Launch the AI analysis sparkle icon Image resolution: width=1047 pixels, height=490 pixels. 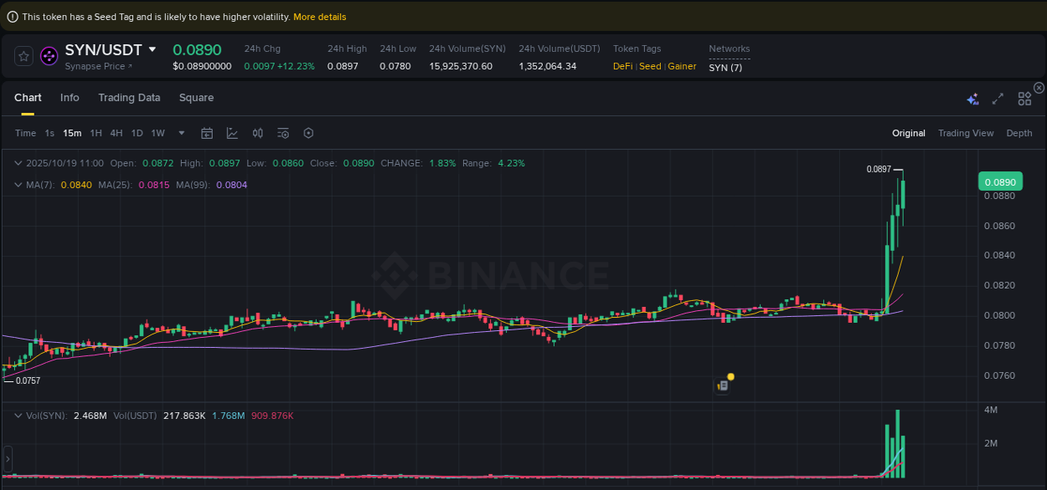(x=972, y=98)
